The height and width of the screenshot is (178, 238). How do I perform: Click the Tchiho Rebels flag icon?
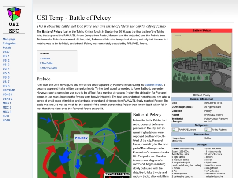(208, 130)
